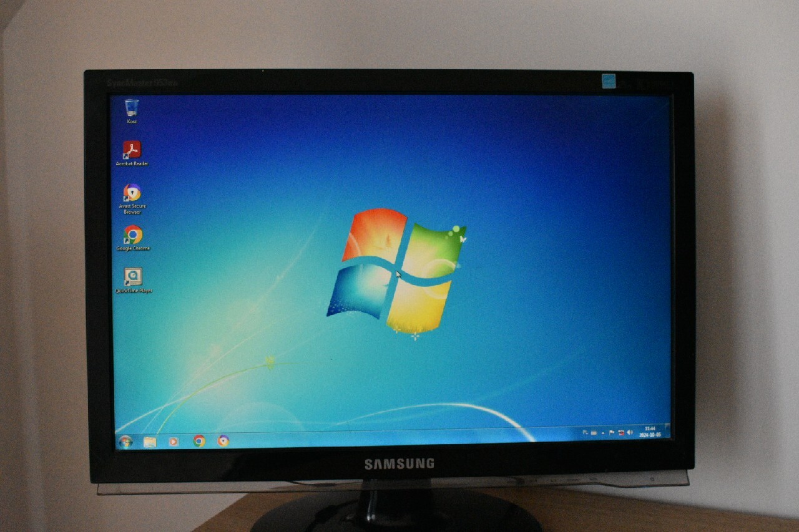Launch Avast Secure Browser from the taskbar
This screenshot has width=799, height=532.
[x=223, y=441]
